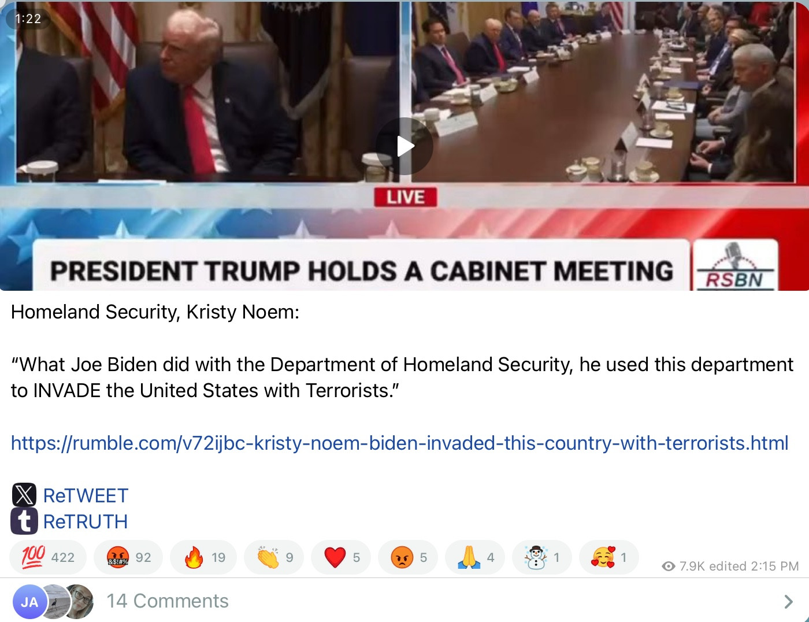The width and height of the screenshot is (809, 622).
Task: Click the ReTRUTH link
Action: coord(86,521)
